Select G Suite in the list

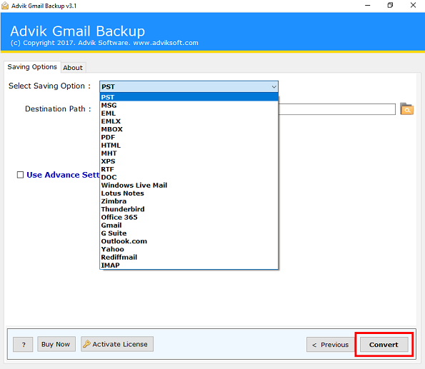point(189,233)
